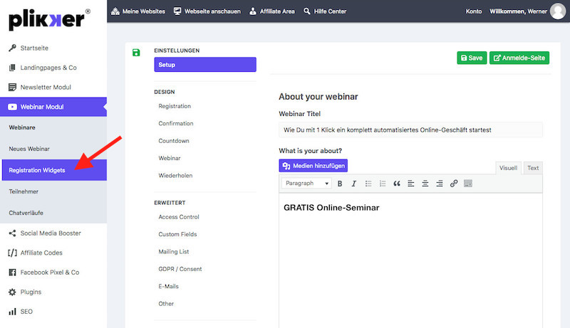Insert a numbered list

(383, 184)
